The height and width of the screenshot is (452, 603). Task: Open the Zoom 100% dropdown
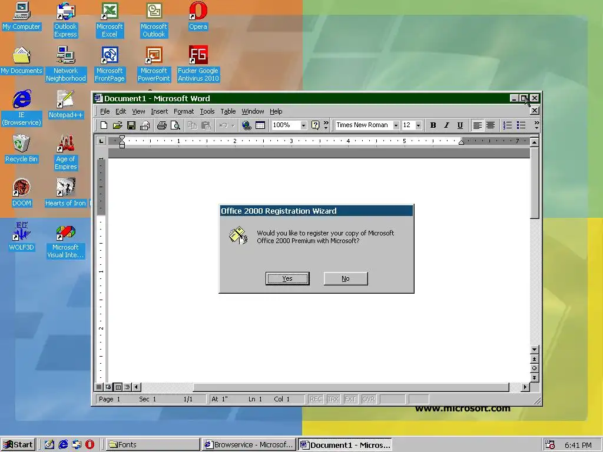coord(303,125)
